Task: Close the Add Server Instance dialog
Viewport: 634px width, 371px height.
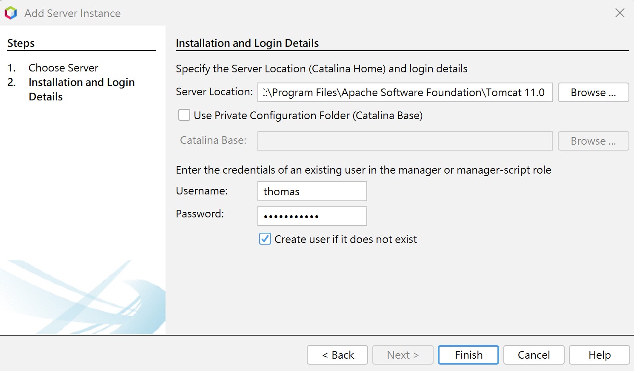Action: [620, 13]
